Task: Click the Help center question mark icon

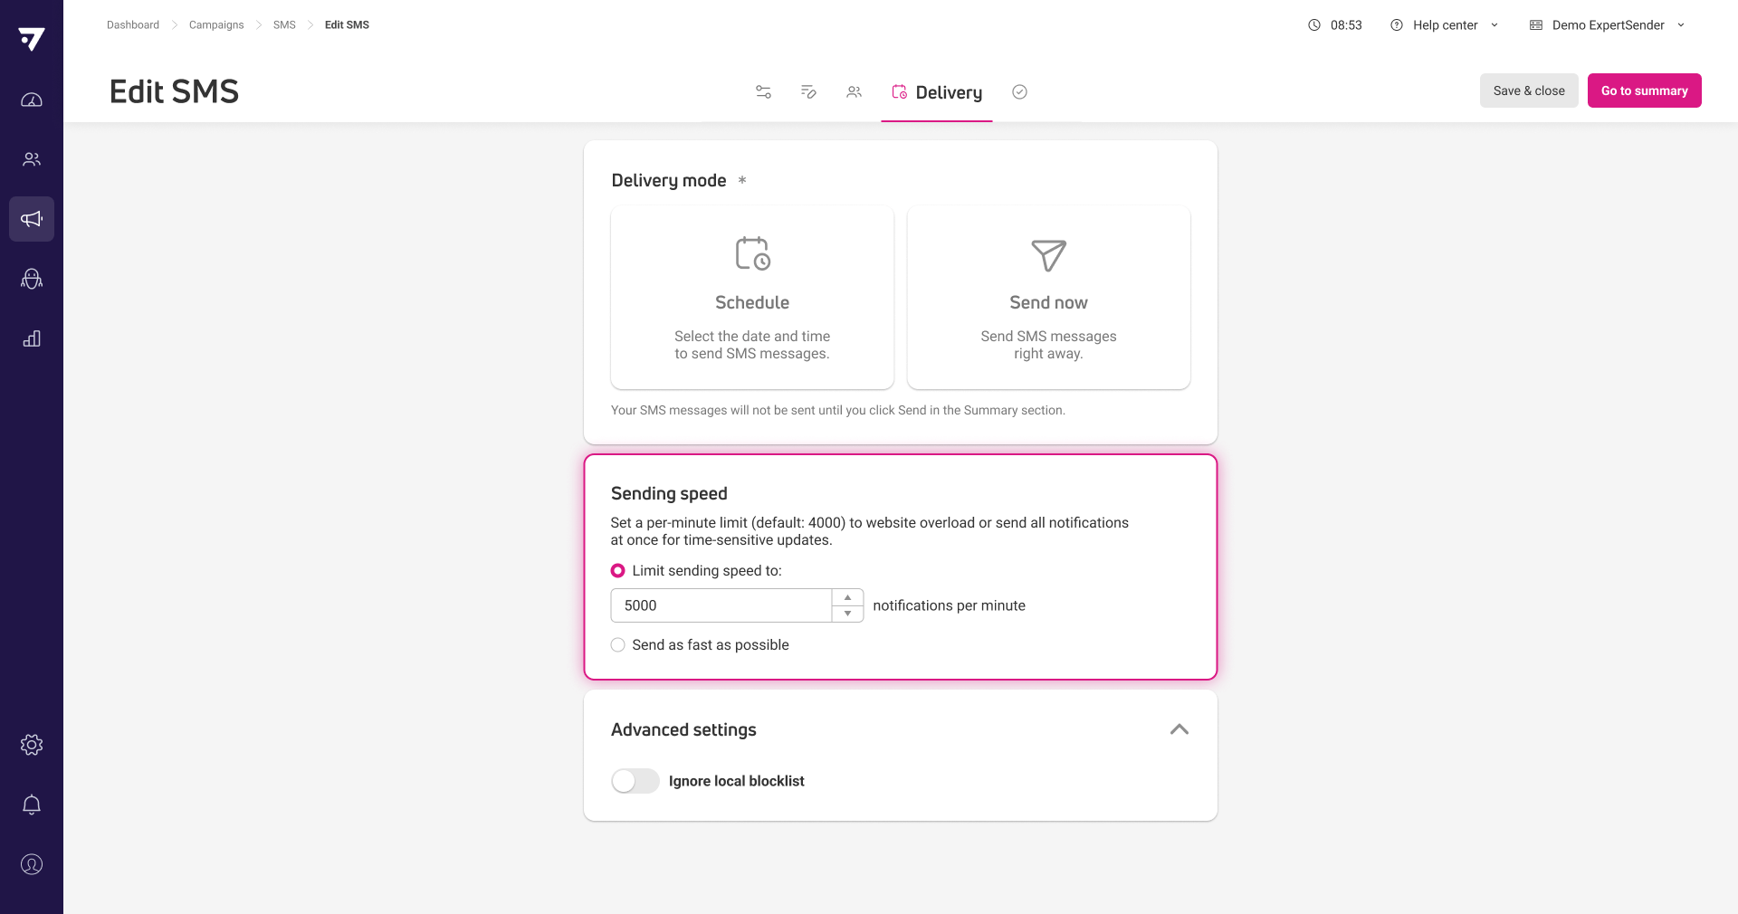Action: [x=1397, y=25]
